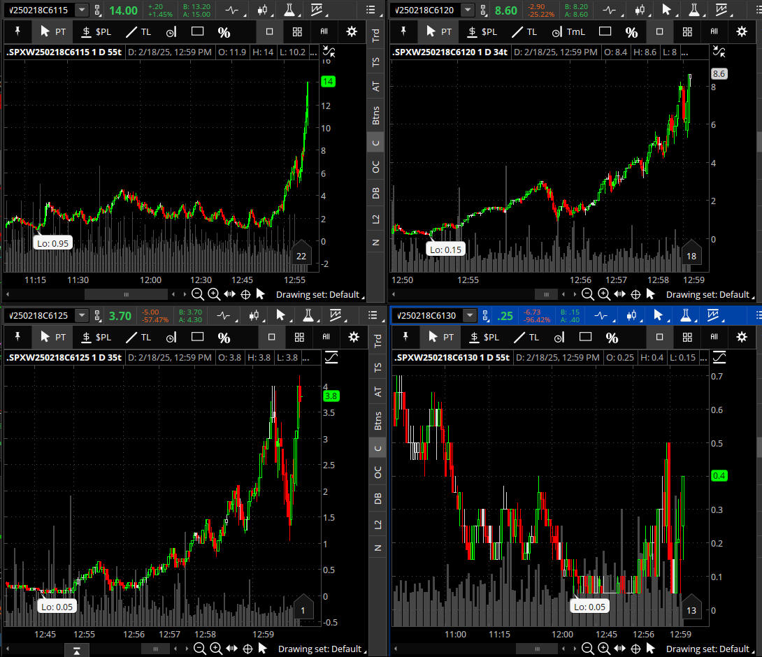The image size is (762, 657).
Task: Open chart settings gear in C6115 panel
Action: pyautogui.click(x=352, y=31)
